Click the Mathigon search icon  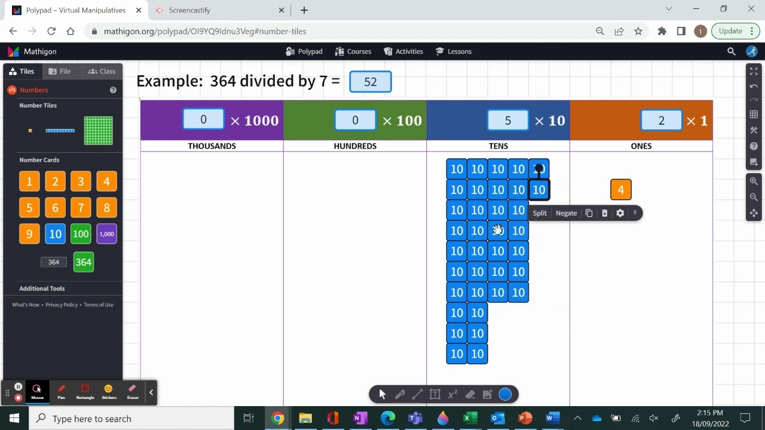(x=731, y=51)
